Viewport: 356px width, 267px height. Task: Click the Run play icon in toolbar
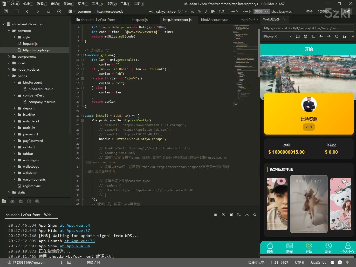59,11
